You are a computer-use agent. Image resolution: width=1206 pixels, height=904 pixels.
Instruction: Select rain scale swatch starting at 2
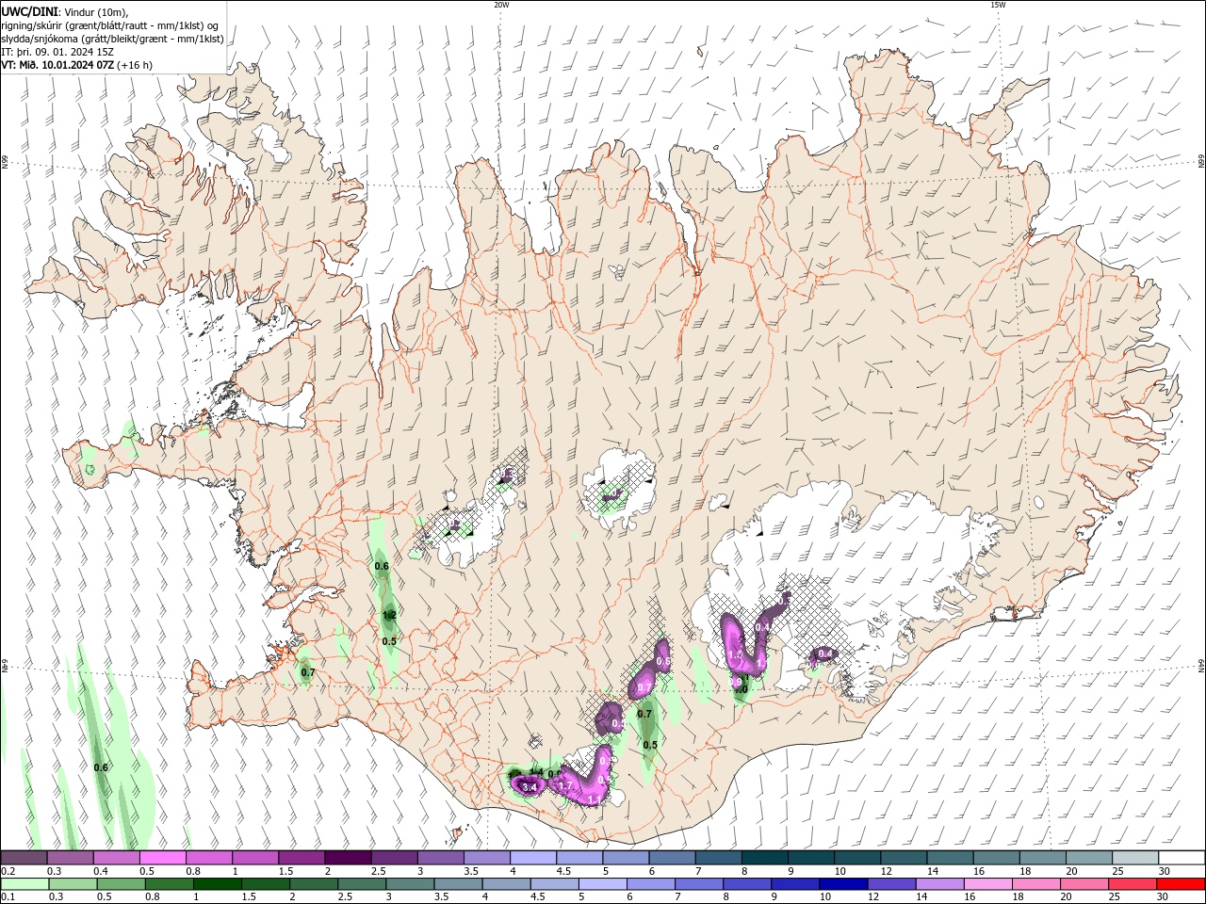click(x=313, y=884)
